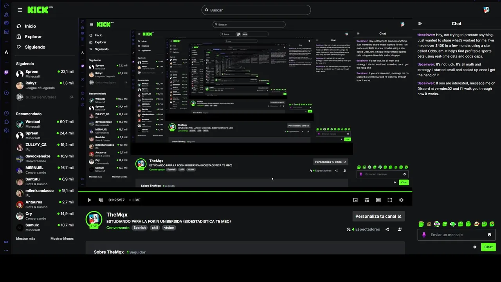The height and width of the screenshot is (282, 501).
Task: Click the headset emote in chat
Action: point(452,224)
